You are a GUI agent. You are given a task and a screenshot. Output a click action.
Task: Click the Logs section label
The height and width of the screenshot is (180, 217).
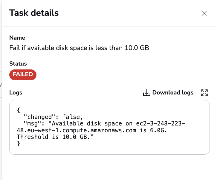[16, 93]
